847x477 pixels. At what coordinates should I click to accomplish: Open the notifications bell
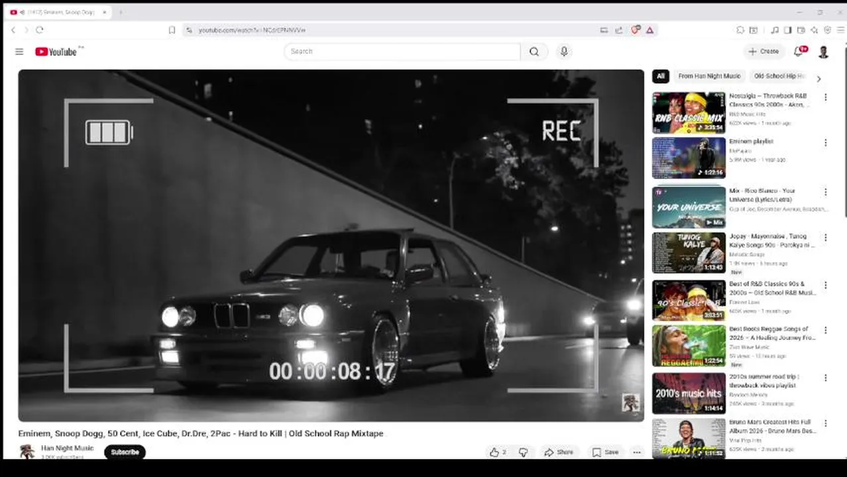click(799, 52)
